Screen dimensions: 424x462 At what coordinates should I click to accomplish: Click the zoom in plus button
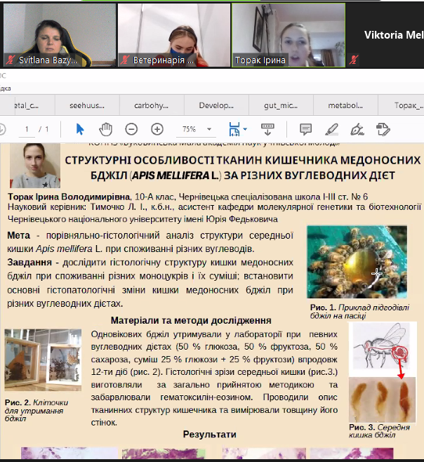coord(157,129)
